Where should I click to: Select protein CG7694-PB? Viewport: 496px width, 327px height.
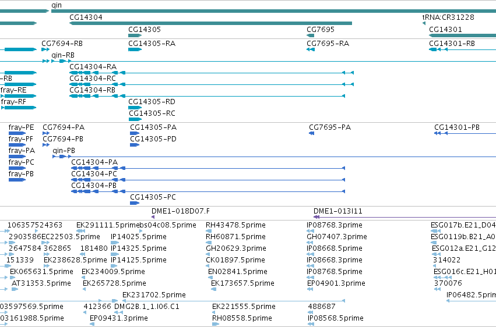click(x=46, y=145)
